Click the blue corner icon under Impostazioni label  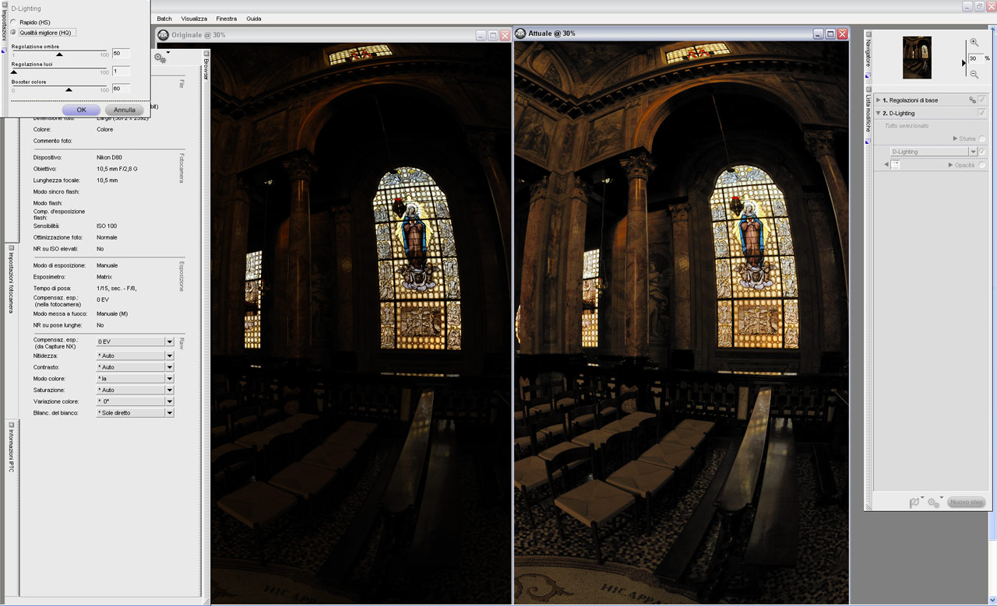[x=4, y=51]
